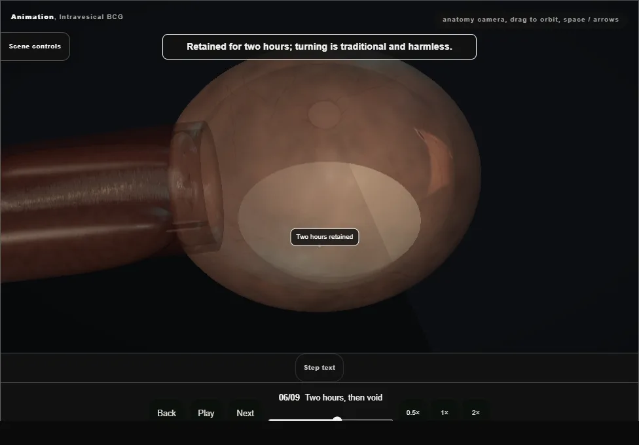Screen dimensions: 639x445
Task: Set playback speed to 1×
Action: click(x=445, y=412)
